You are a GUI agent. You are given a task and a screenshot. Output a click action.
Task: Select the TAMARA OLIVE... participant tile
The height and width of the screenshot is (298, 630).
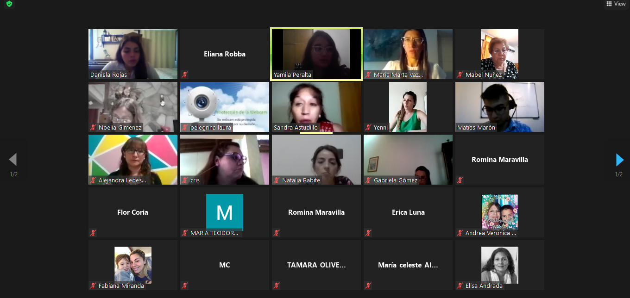tap(316, 265)
